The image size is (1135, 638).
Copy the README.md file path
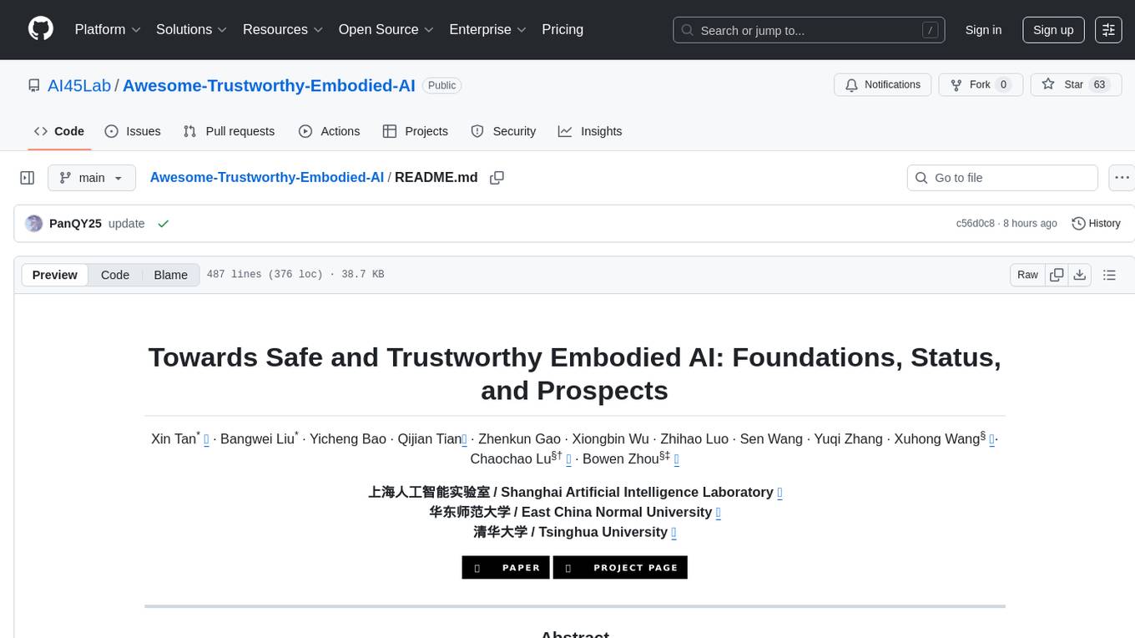coord(497,178)
